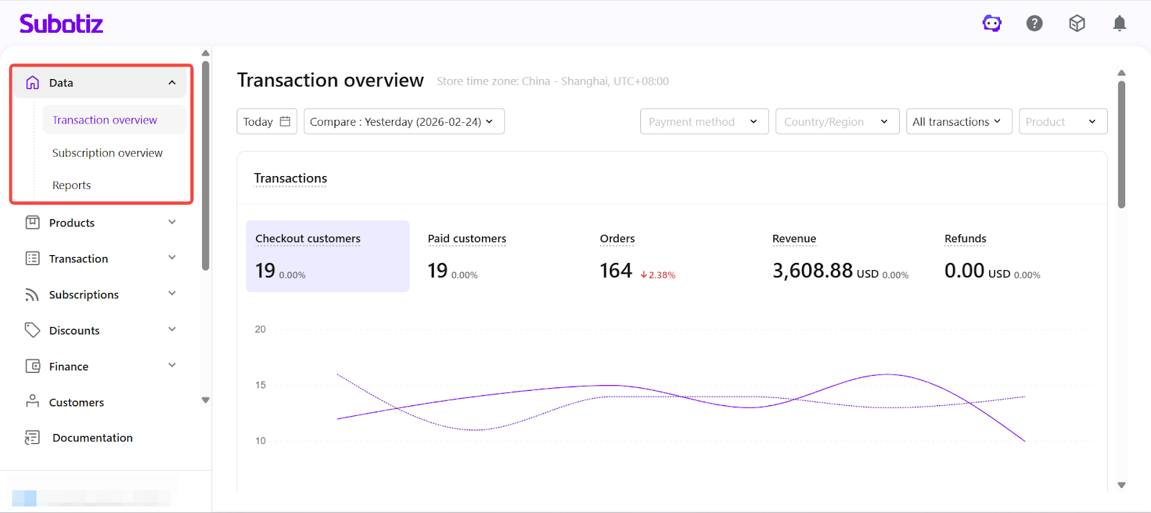1151x513 pixels.
Task: Click the main content vertical scrollbar
Action: [x=1121, y=144]
